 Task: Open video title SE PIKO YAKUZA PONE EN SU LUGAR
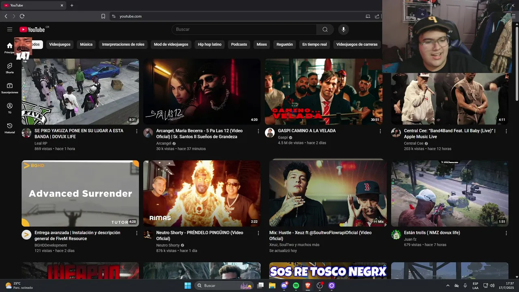pyautogui.click(x=79, y=133)
